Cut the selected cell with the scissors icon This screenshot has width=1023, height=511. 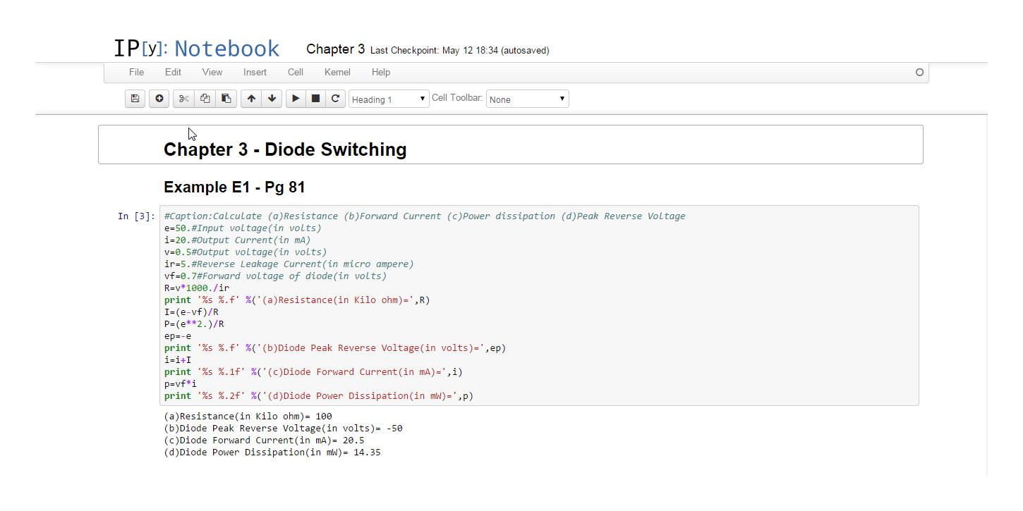tap(183, 99)
